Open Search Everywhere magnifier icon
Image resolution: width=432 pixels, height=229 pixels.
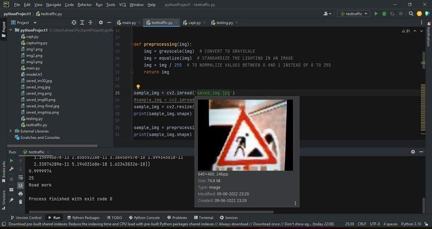pos(411,13)
